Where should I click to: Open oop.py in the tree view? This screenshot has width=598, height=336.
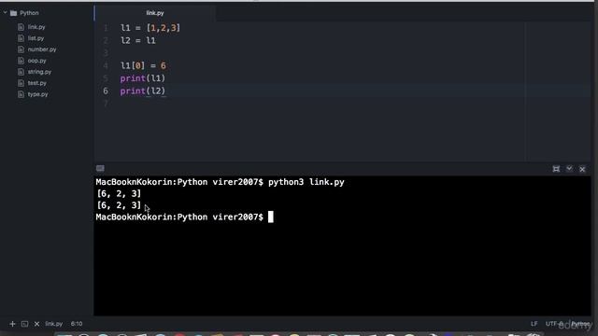36,61
